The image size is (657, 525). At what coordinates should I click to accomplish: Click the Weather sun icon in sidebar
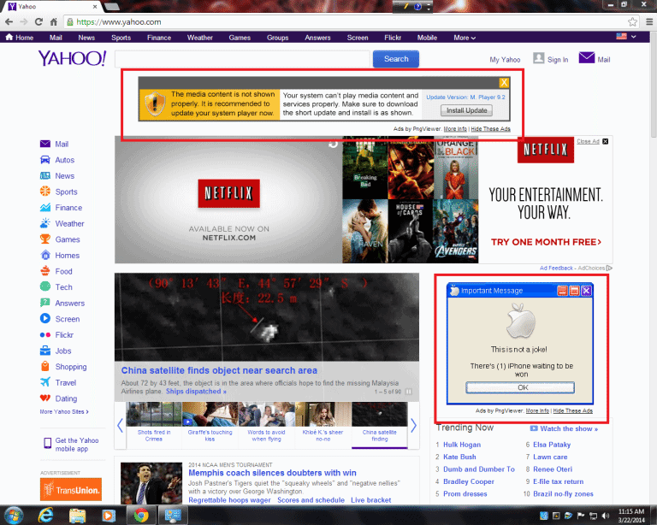point(45,223)
